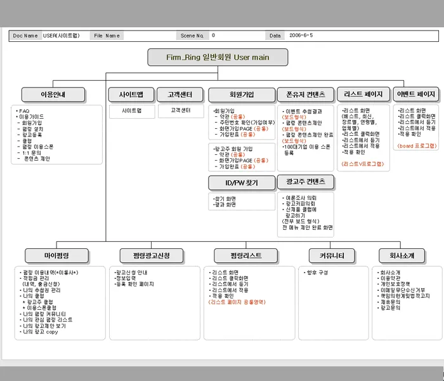
Task: Click the empty File Name field
Action: click(x=147, y=36)
